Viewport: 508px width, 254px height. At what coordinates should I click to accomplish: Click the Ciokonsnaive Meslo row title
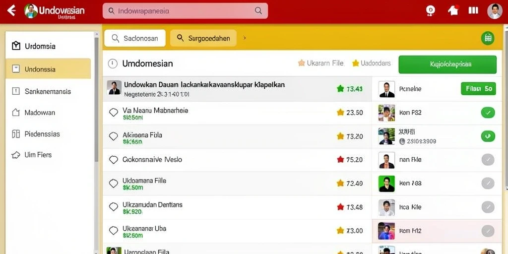pyautogui.click(x=152, y=159)
